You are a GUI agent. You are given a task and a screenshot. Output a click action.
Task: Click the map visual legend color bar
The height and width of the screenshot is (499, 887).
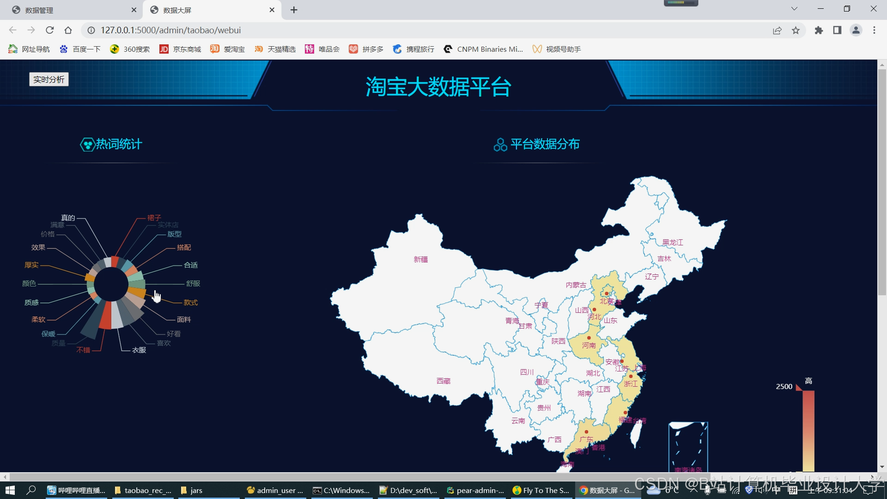[x=808, y=430]
